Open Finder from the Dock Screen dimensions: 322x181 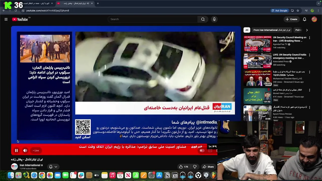click(11, 175)
